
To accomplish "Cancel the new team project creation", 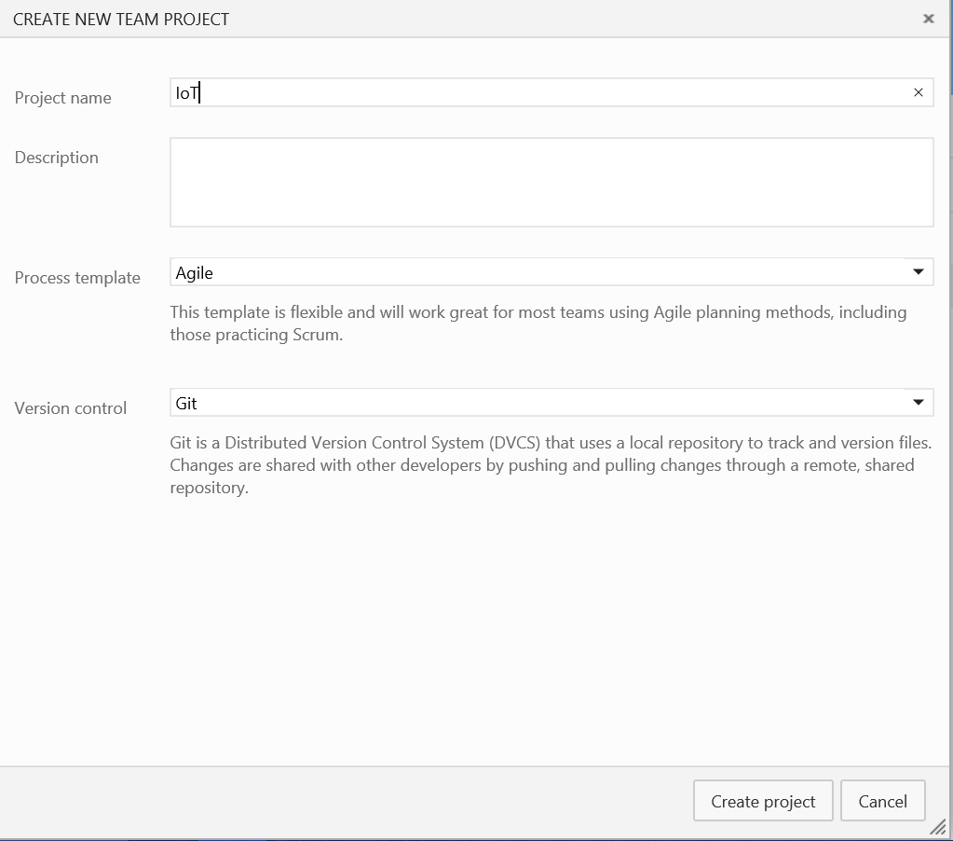I will tap(882, 801).
